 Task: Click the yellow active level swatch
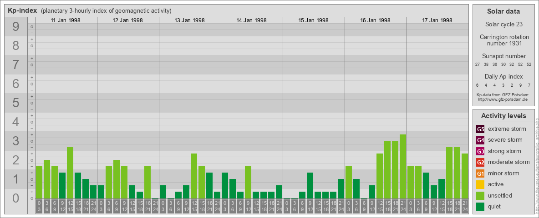(480, 184)
